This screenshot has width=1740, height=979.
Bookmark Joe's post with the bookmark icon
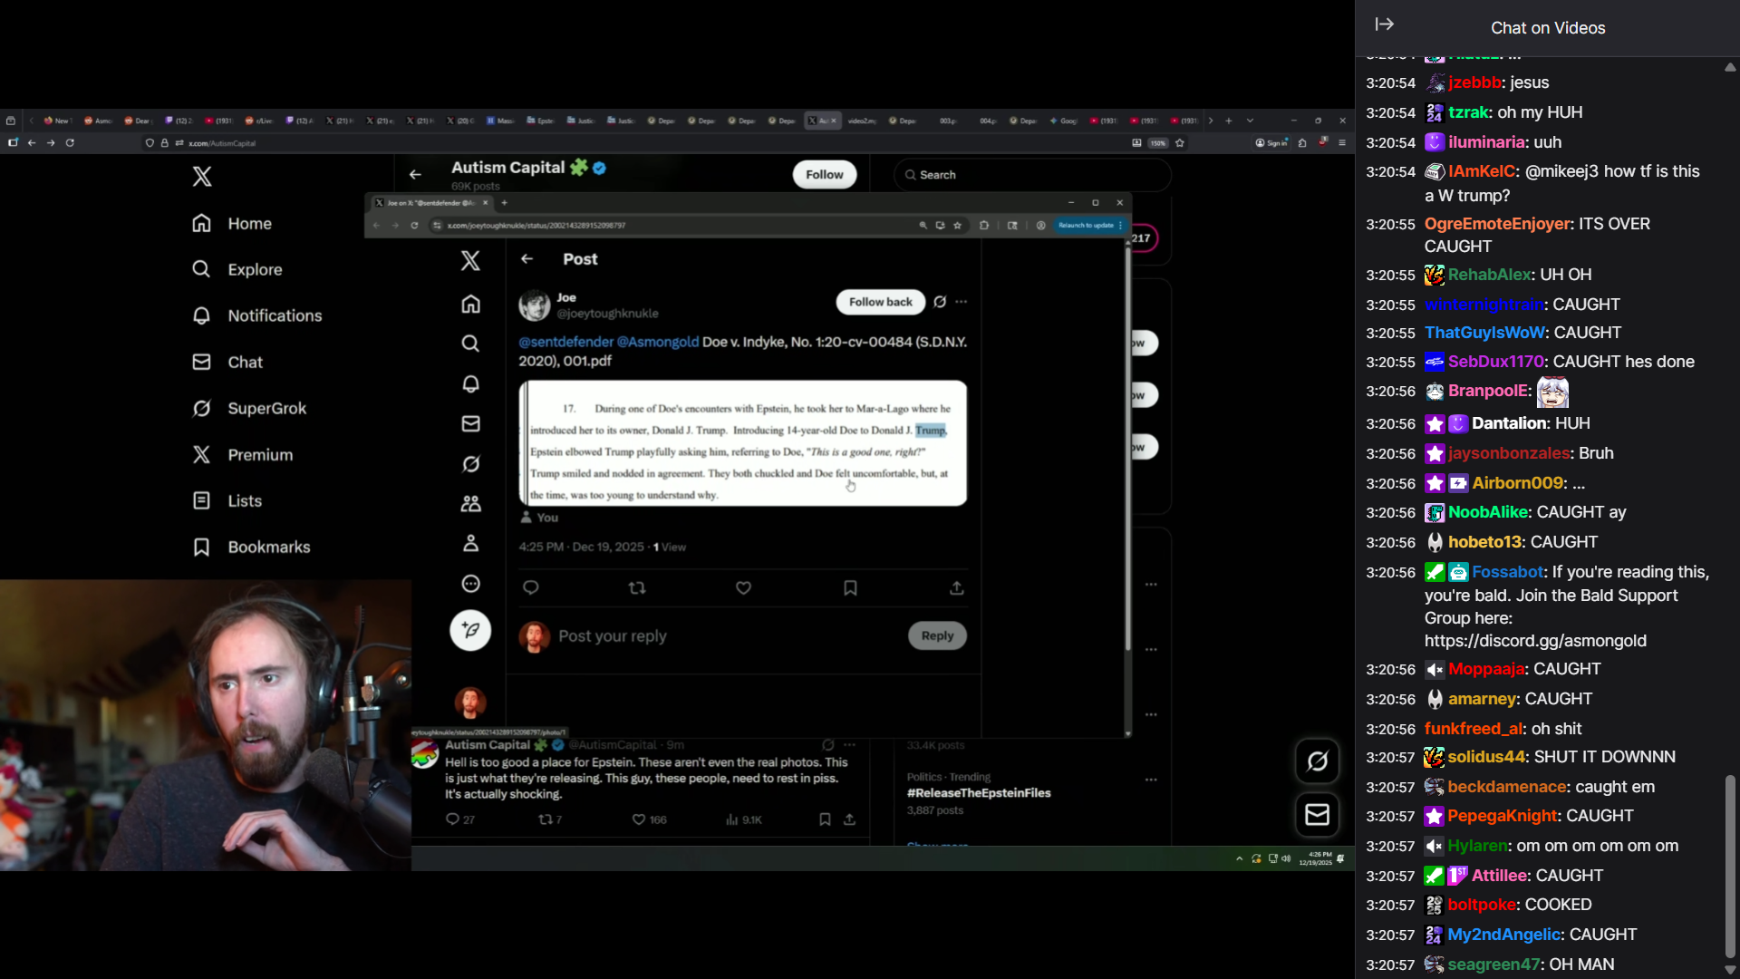(850, 588)
